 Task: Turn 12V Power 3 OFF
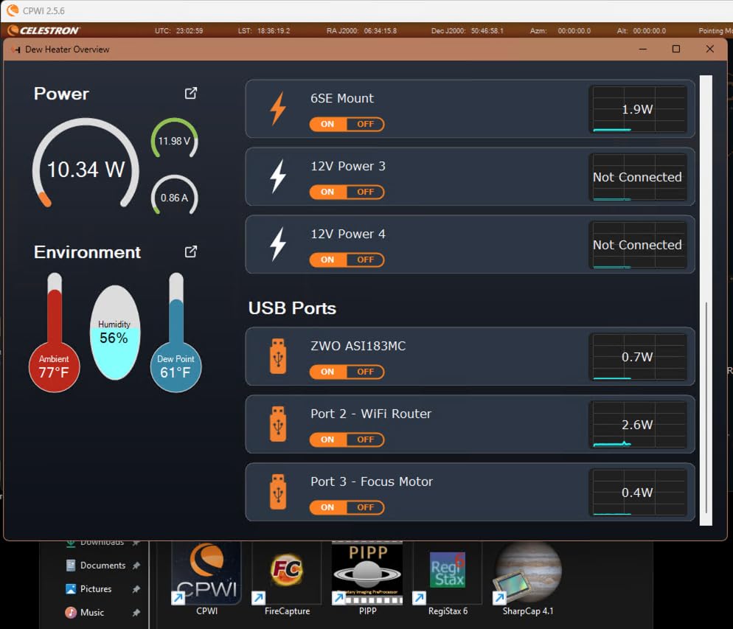(x=366, y=192)
